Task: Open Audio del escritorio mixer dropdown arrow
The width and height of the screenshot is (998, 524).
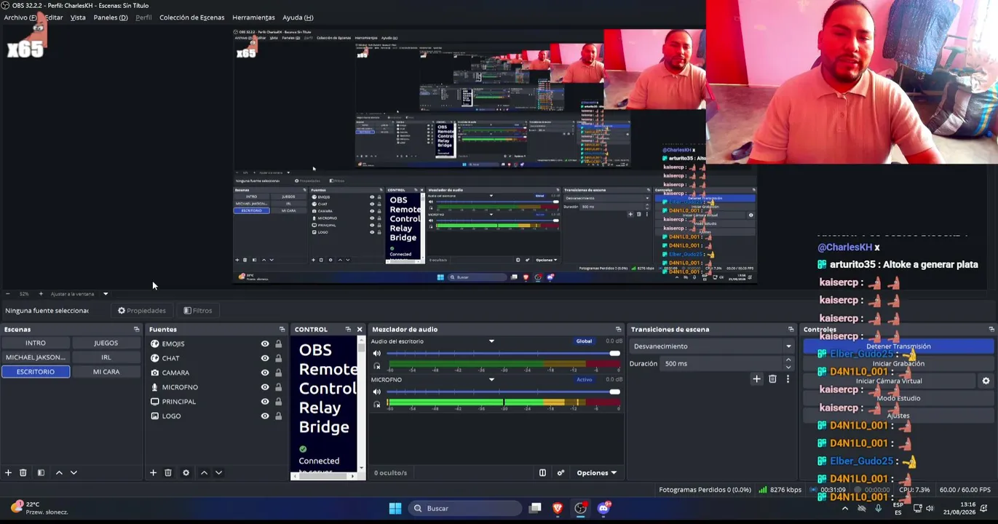Action: tap(491, 341)
